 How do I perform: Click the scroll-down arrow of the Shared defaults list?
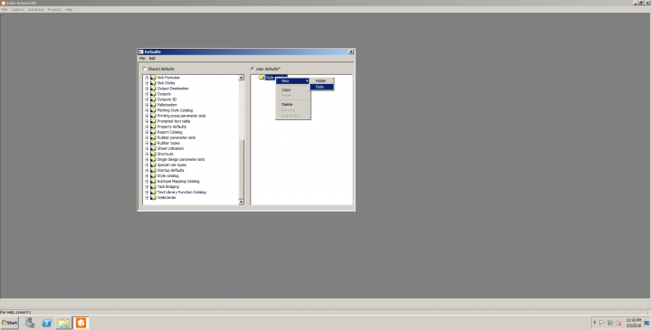click(x=241, y=202)
